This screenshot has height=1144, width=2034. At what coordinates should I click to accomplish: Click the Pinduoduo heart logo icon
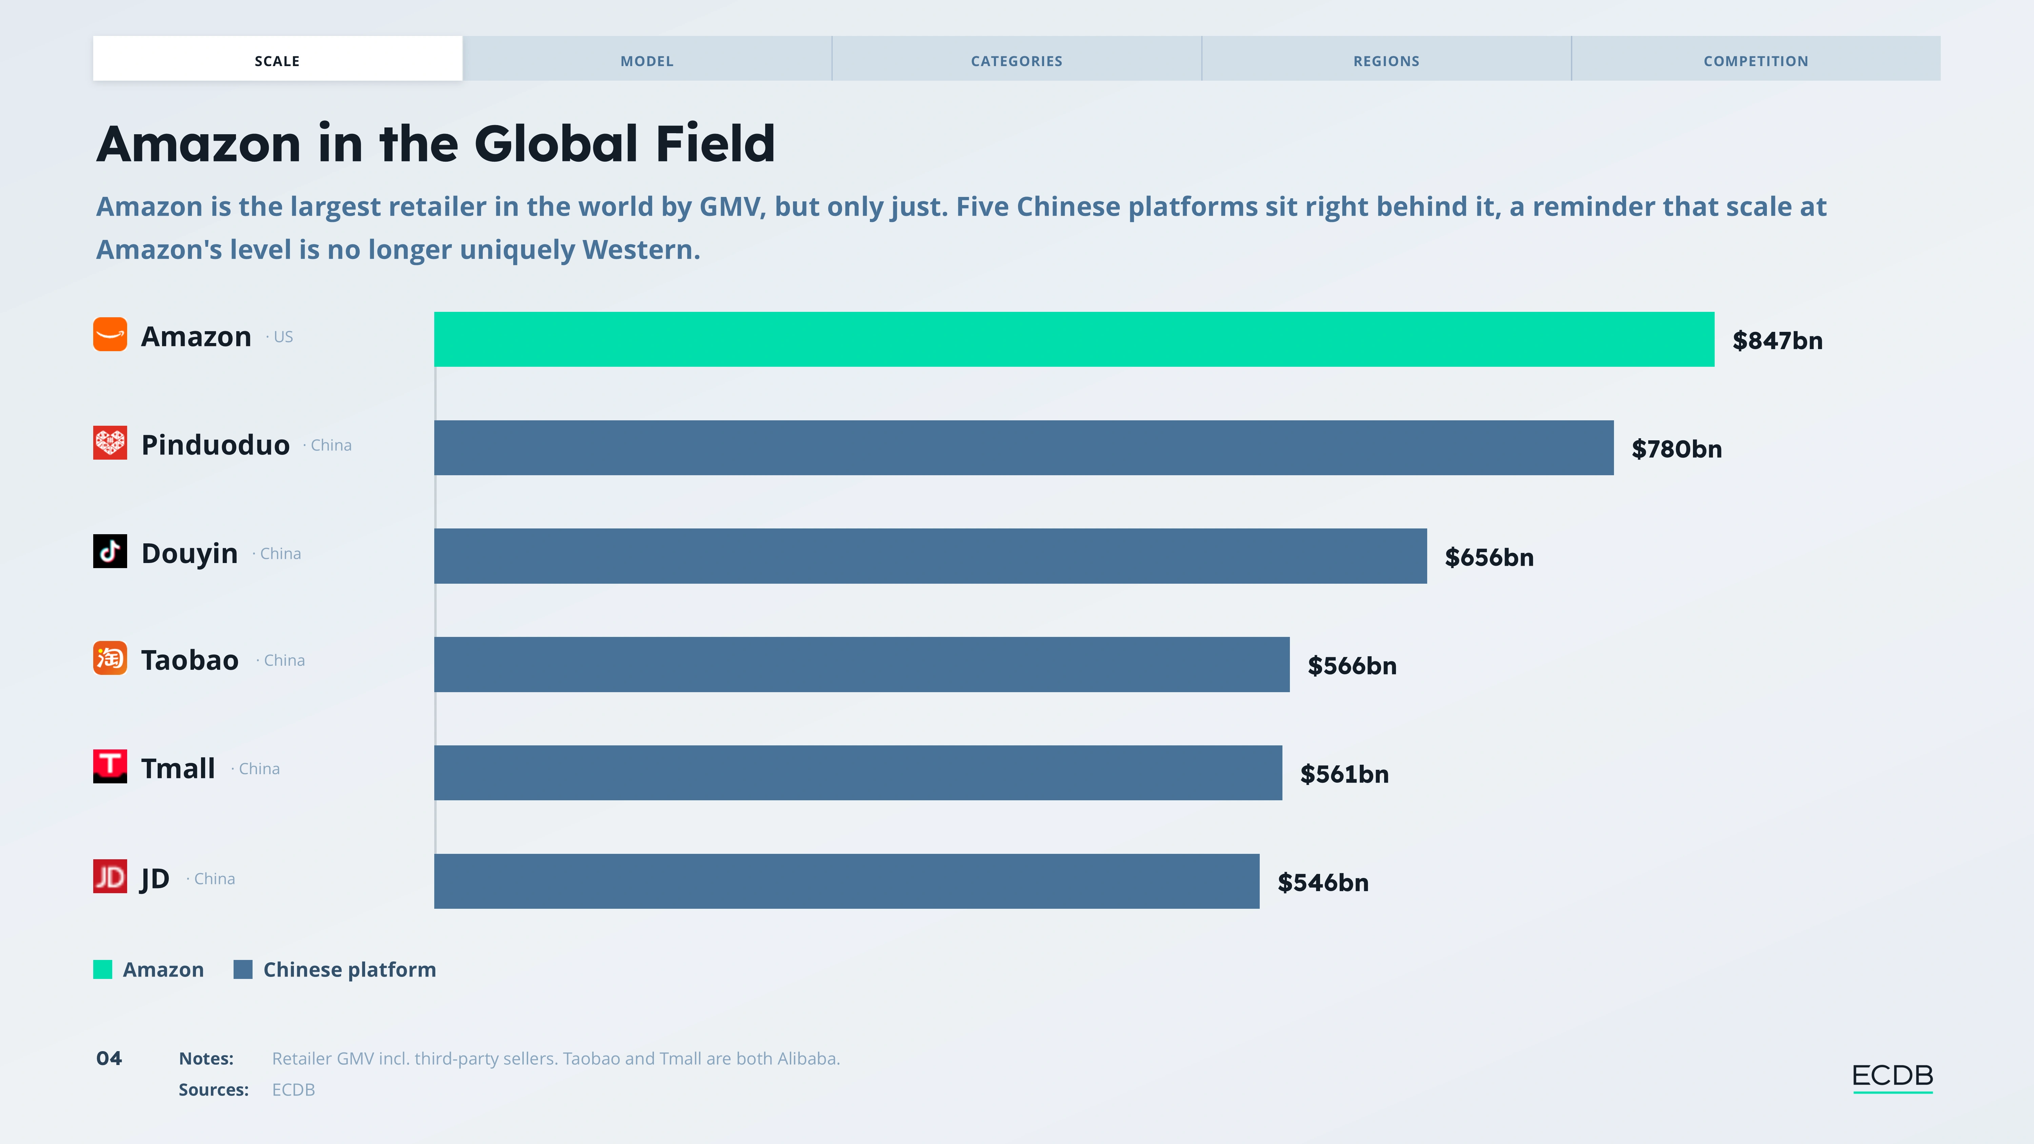point(110,443)
